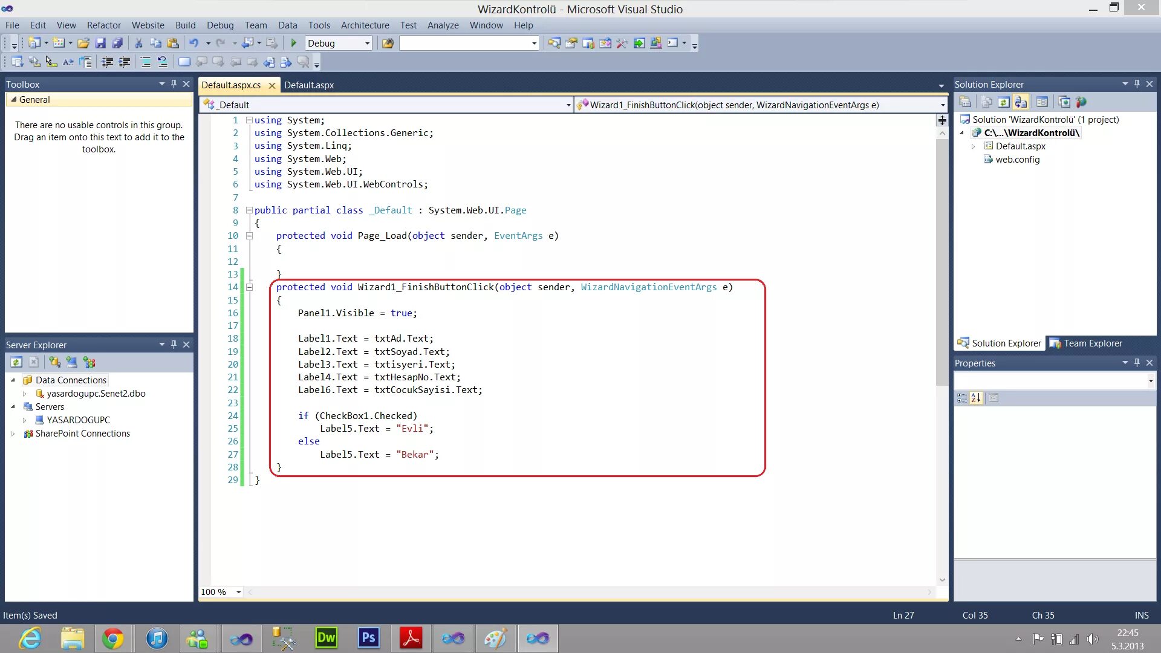Click the Undo arrow icon

tap(194, 43)
